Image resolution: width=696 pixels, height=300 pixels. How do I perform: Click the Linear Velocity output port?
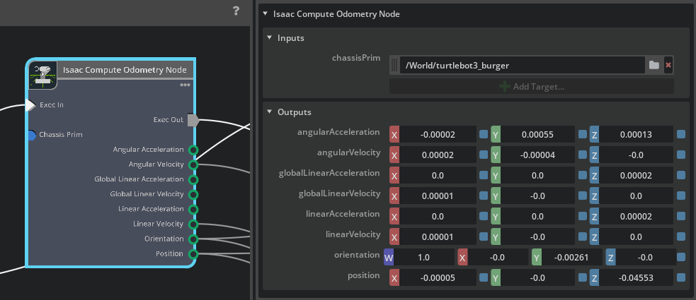pos(193,224)
